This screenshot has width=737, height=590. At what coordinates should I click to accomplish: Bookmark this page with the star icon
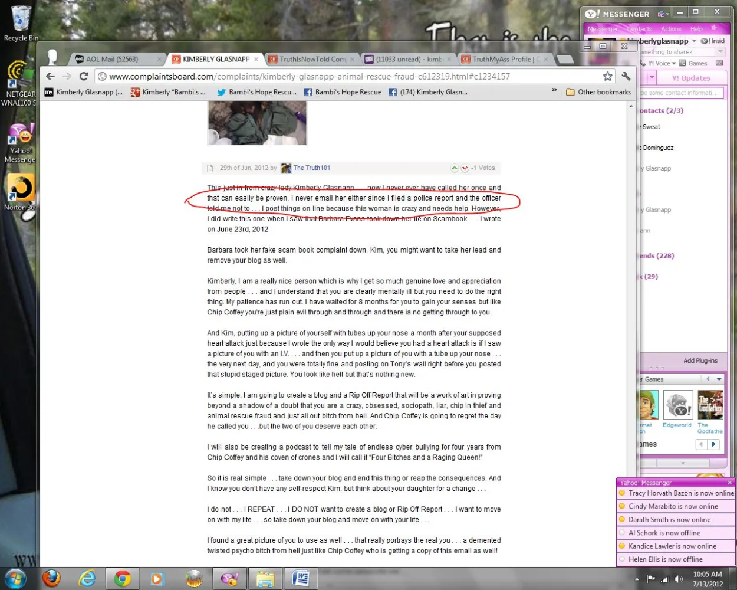608,76
